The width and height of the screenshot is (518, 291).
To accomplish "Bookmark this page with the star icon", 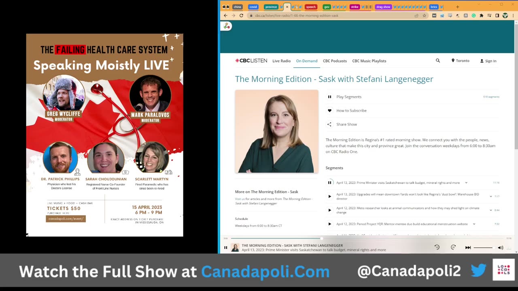I will (x=424, y=15).
